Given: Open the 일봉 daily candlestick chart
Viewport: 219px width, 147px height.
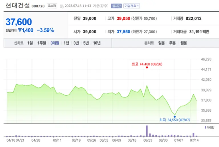Looking at the screenshot, I should point(161,43).
